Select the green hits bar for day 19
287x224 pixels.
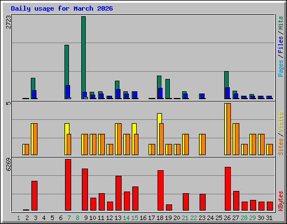pos(168,89)
